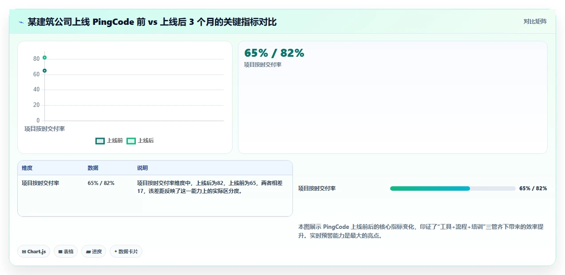Click the 数据卡片 tag chip
Viewport: 565px width, 275px height.
[126, 251]
